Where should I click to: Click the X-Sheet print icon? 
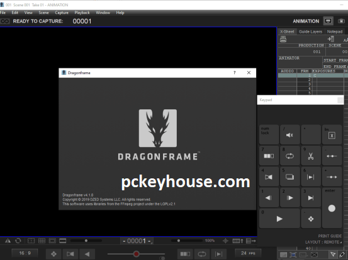tap(283, 39)
